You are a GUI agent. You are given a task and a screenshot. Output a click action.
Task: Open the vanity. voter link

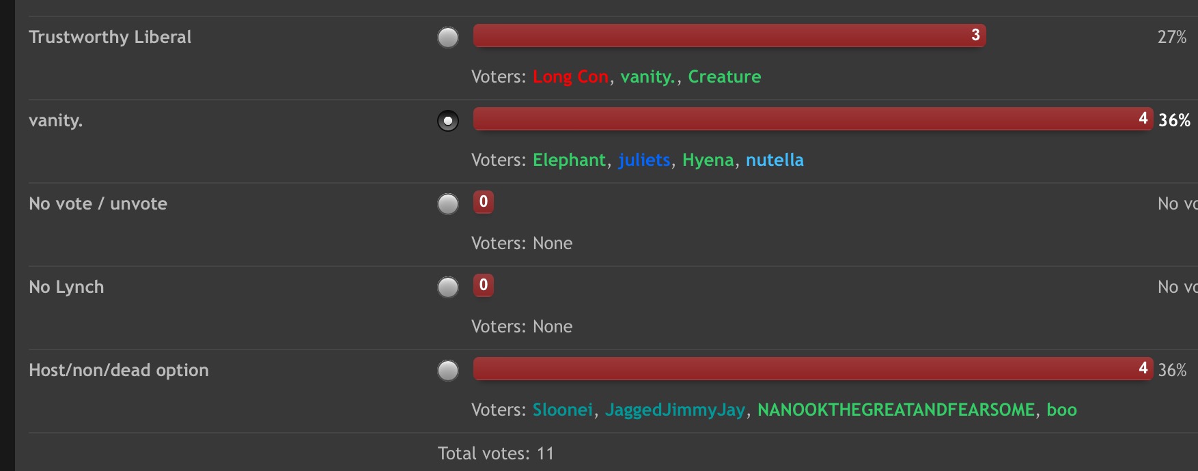coord(647,76)
